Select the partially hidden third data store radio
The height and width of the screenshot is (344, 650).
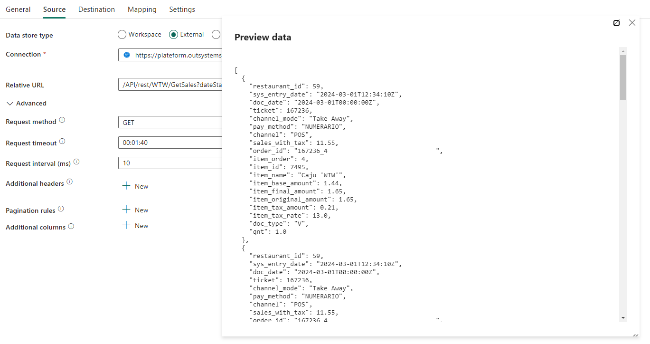point(217,34)
